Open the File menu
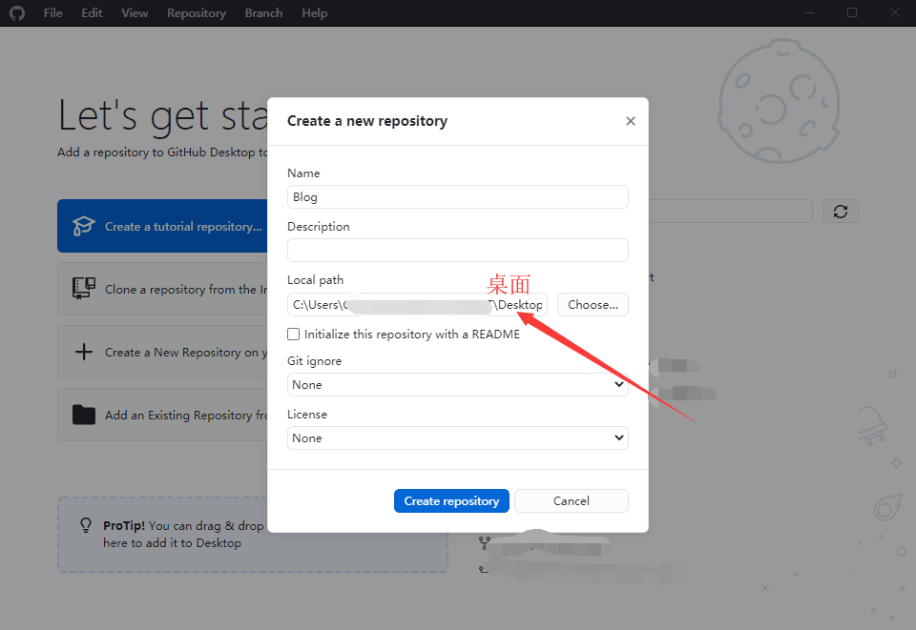Image resolution: width=916 pixels, height=630 pixels. [x=52, y=12]
